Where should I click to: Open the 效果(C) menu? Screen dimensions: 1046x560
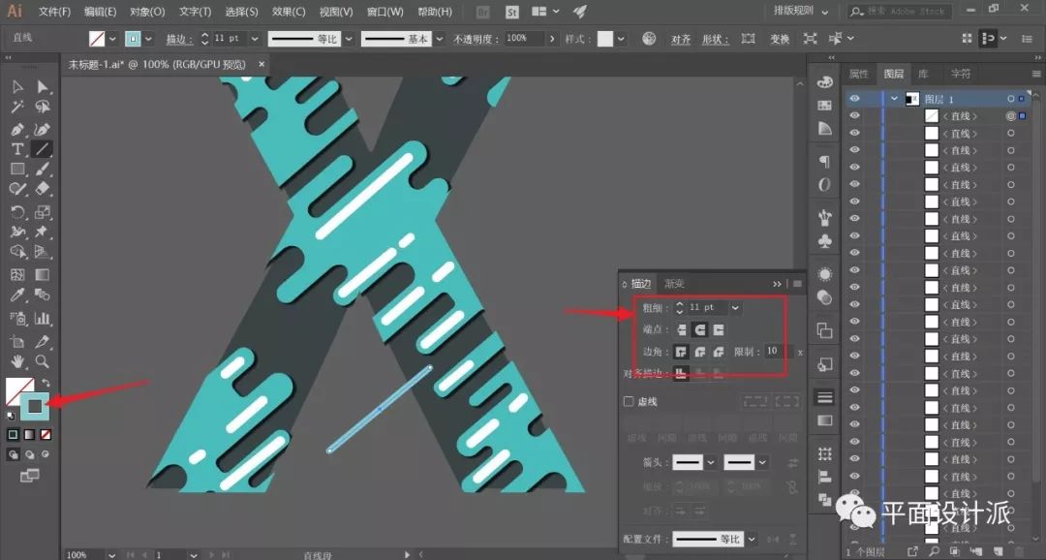click(289, 12)
